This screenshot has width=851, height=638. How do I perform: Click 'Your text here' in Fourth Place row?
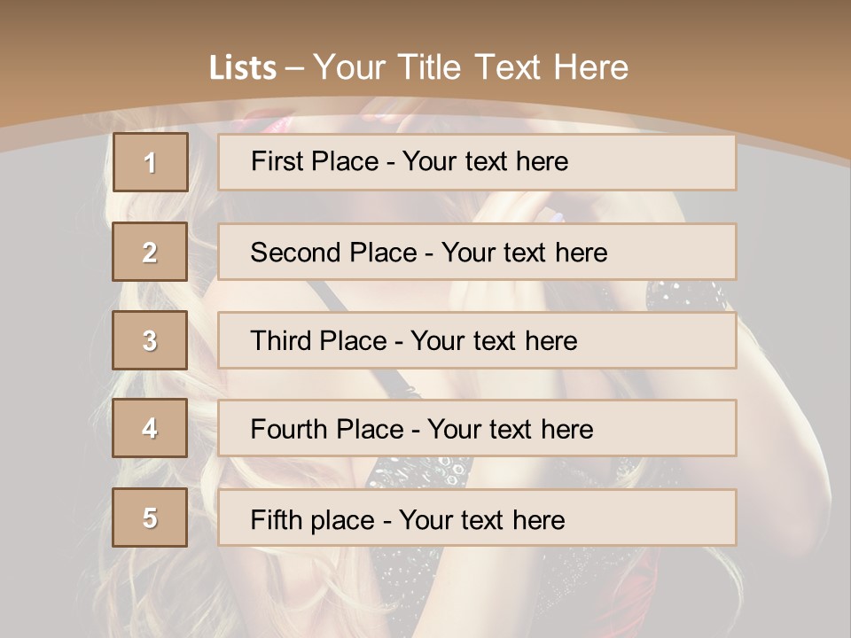pos(510,430)
